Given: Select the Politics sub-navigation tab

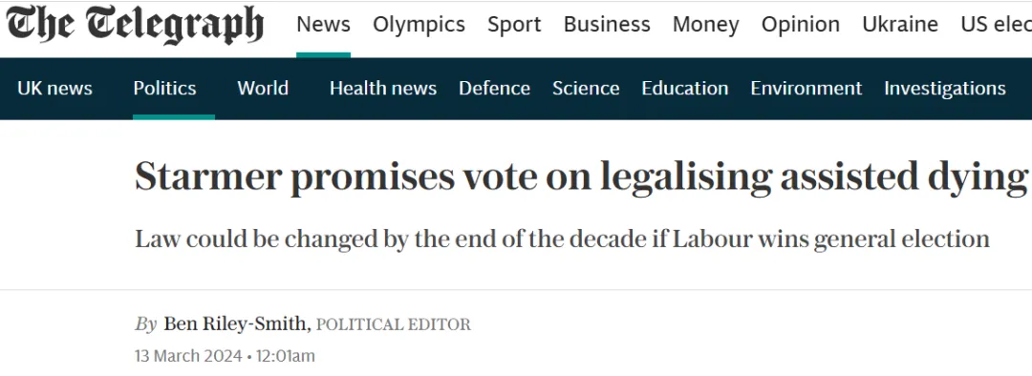Looking at the screenshot, I should (x=164, y=88).
